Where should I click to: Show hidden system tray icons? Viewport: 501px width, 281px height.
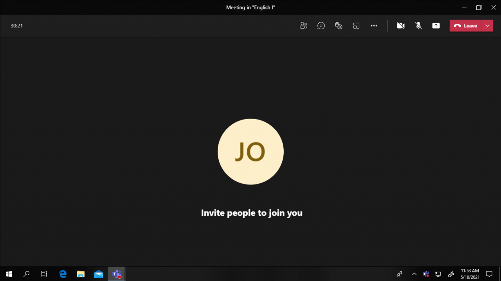(x=414, y=274)
